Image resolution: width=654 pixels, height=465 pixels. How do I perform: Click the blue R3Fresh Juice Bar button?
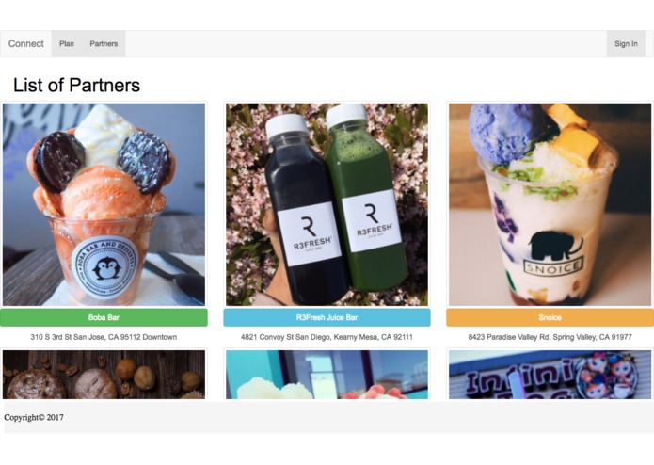tap(327, 317)
